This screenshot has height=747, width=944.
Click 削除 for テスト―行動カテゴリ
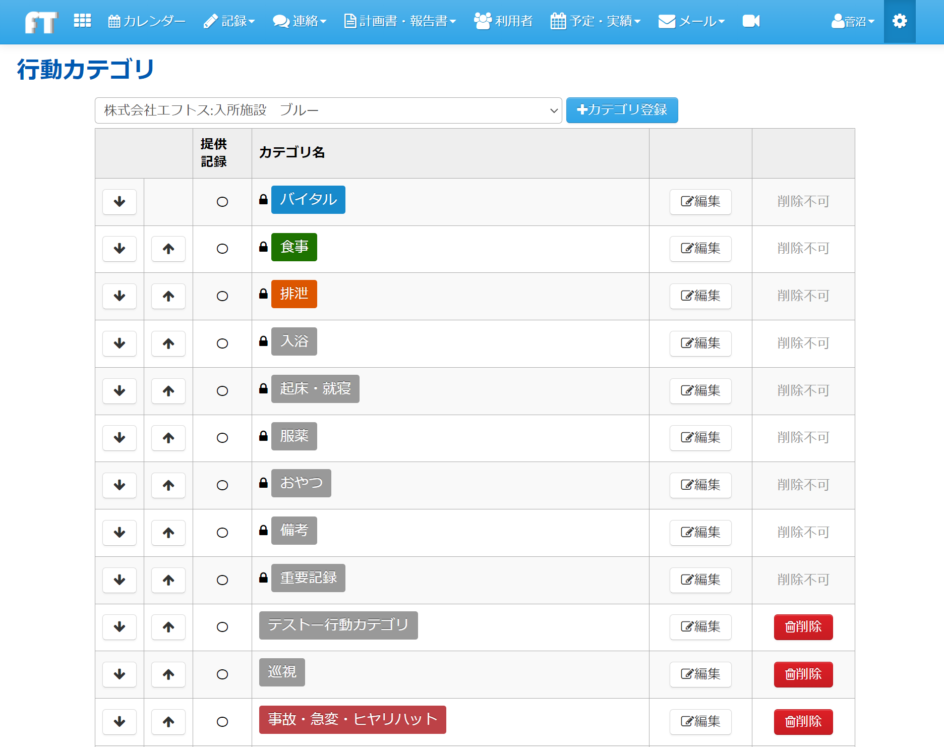click(803, 627)
